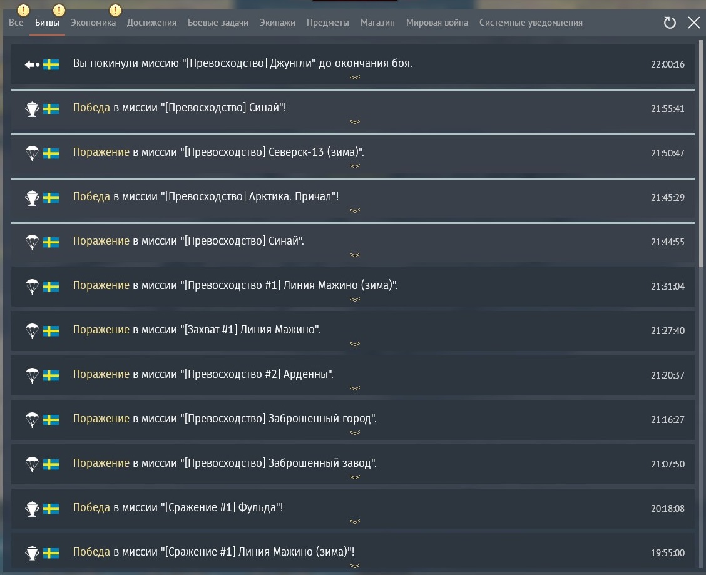Click the left-mission arrow icon for Джунгли entry
706x575 pixels.
pos(32,64)
